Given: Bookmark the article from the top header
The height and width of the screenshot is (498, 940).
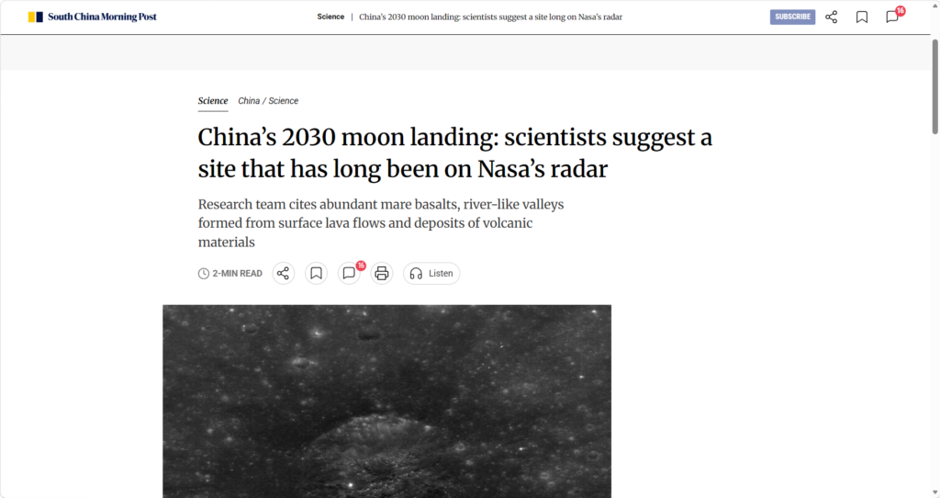Looking at the screenshot, I should (x=862, y=17).
